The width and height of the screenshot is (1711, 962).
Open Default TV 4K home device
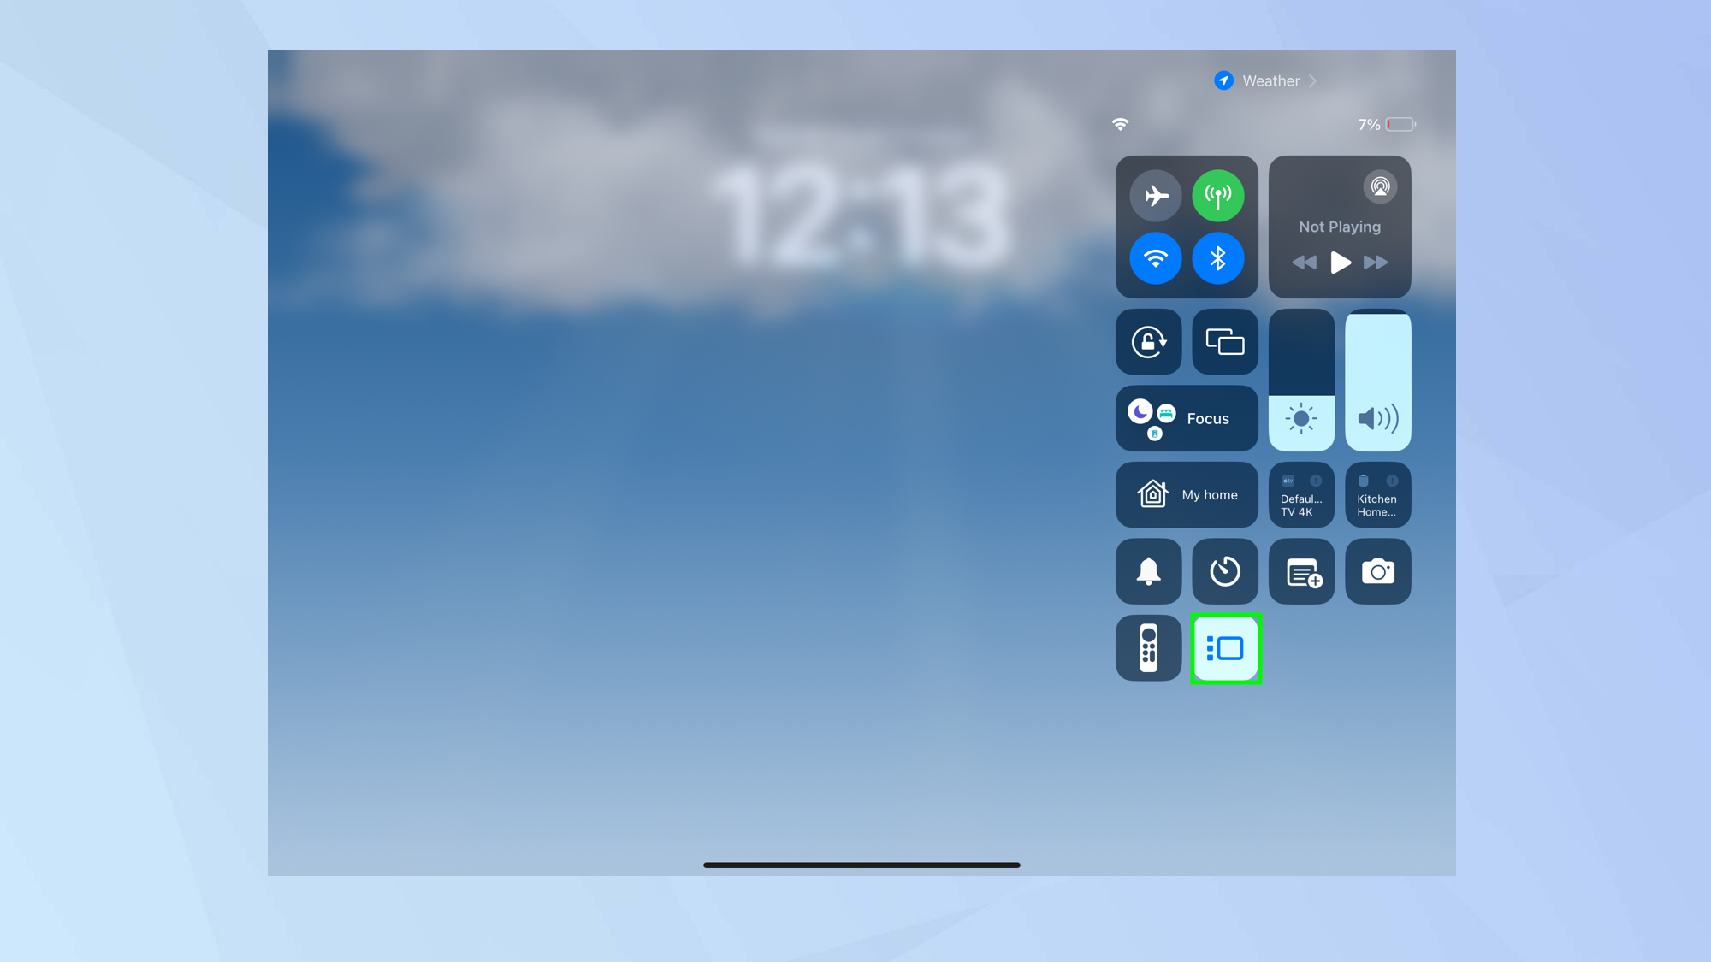coord(1301,493)
